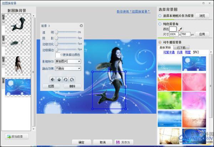The width and height of the screenshot is (214, 147).
Task: Select the 纯色背景布 radio option
Action: 160,24
